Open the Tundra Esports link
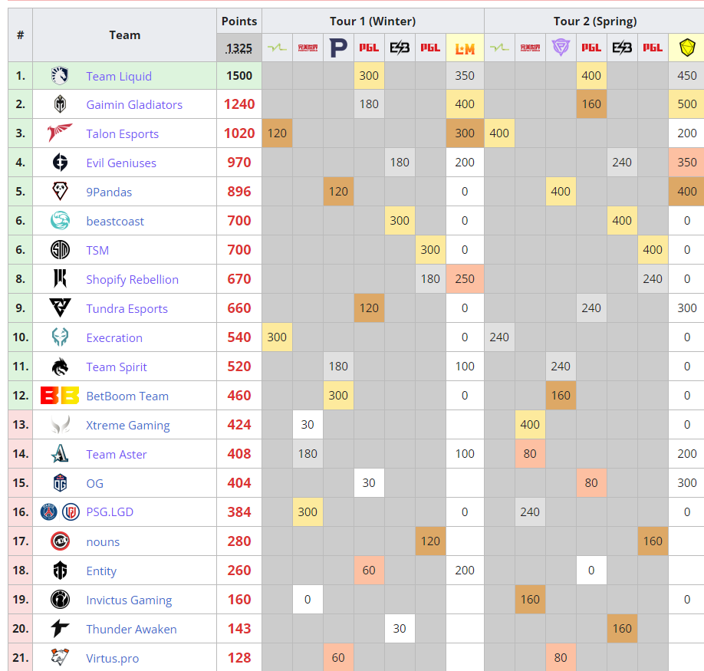 point(127,309)
